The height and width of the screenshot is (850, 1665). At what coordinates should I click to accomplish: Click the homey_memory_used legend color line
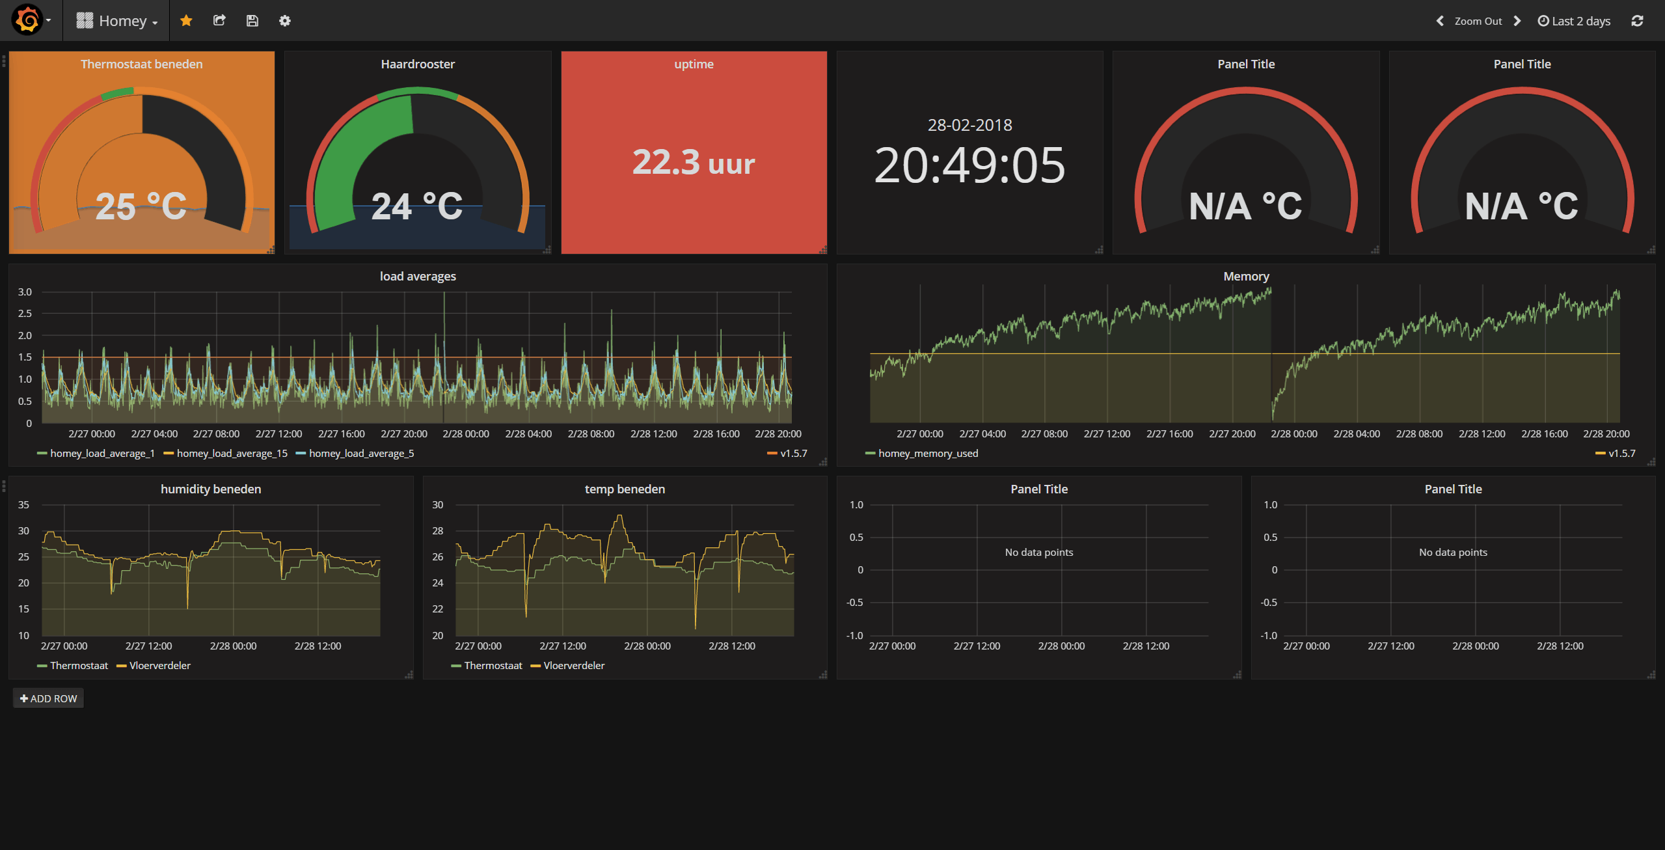(870, 454)
